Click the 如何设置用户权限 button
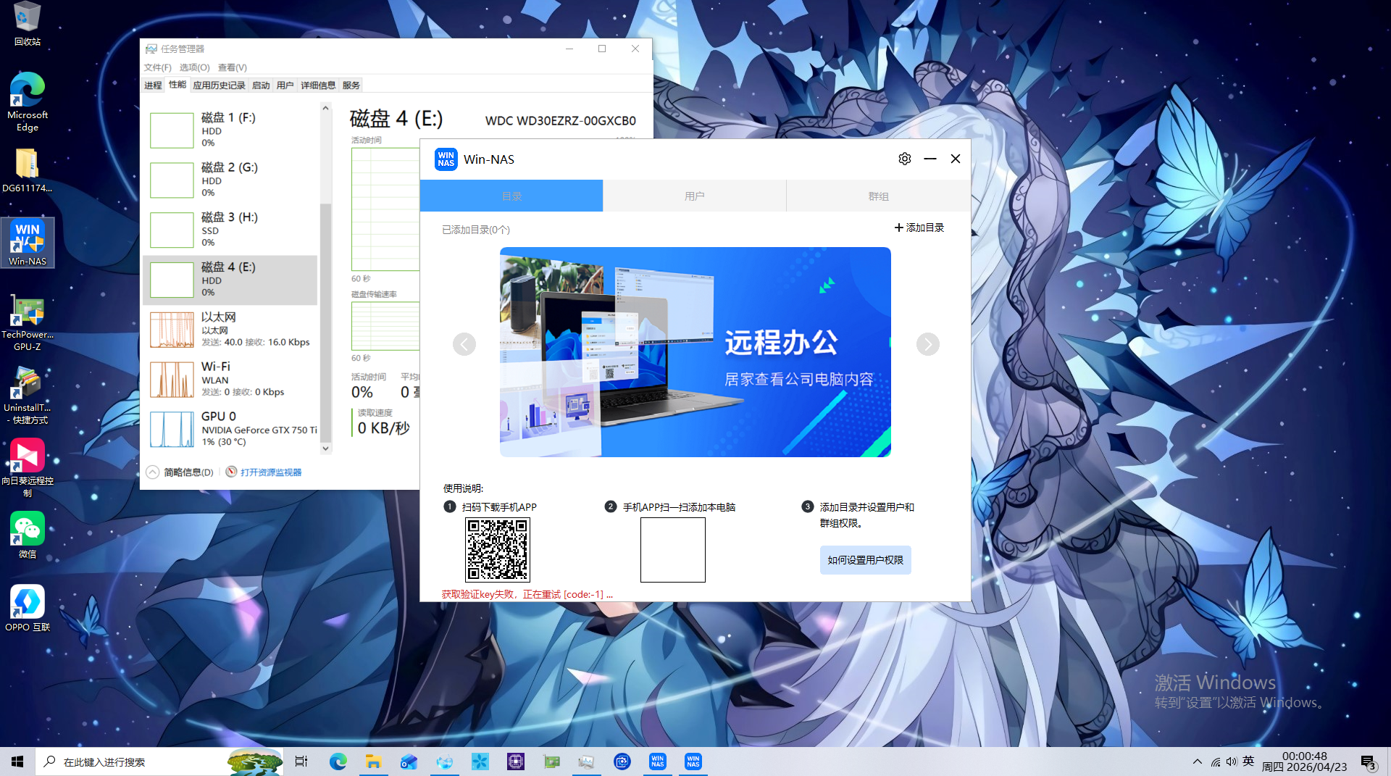 pos(865,559)
